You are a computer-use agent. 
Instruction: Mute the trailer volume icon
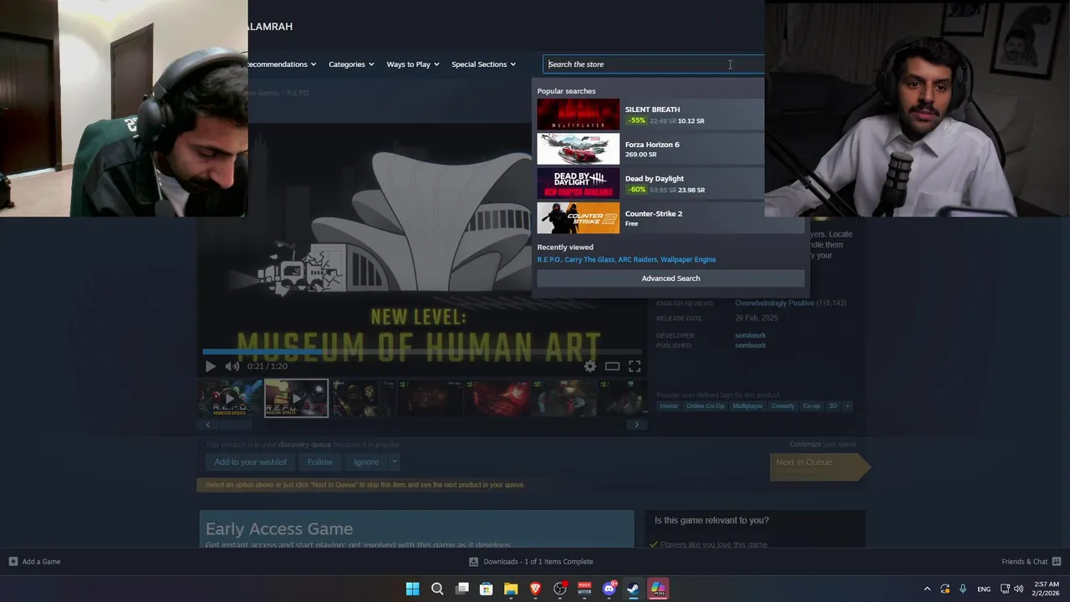point(232,366)
